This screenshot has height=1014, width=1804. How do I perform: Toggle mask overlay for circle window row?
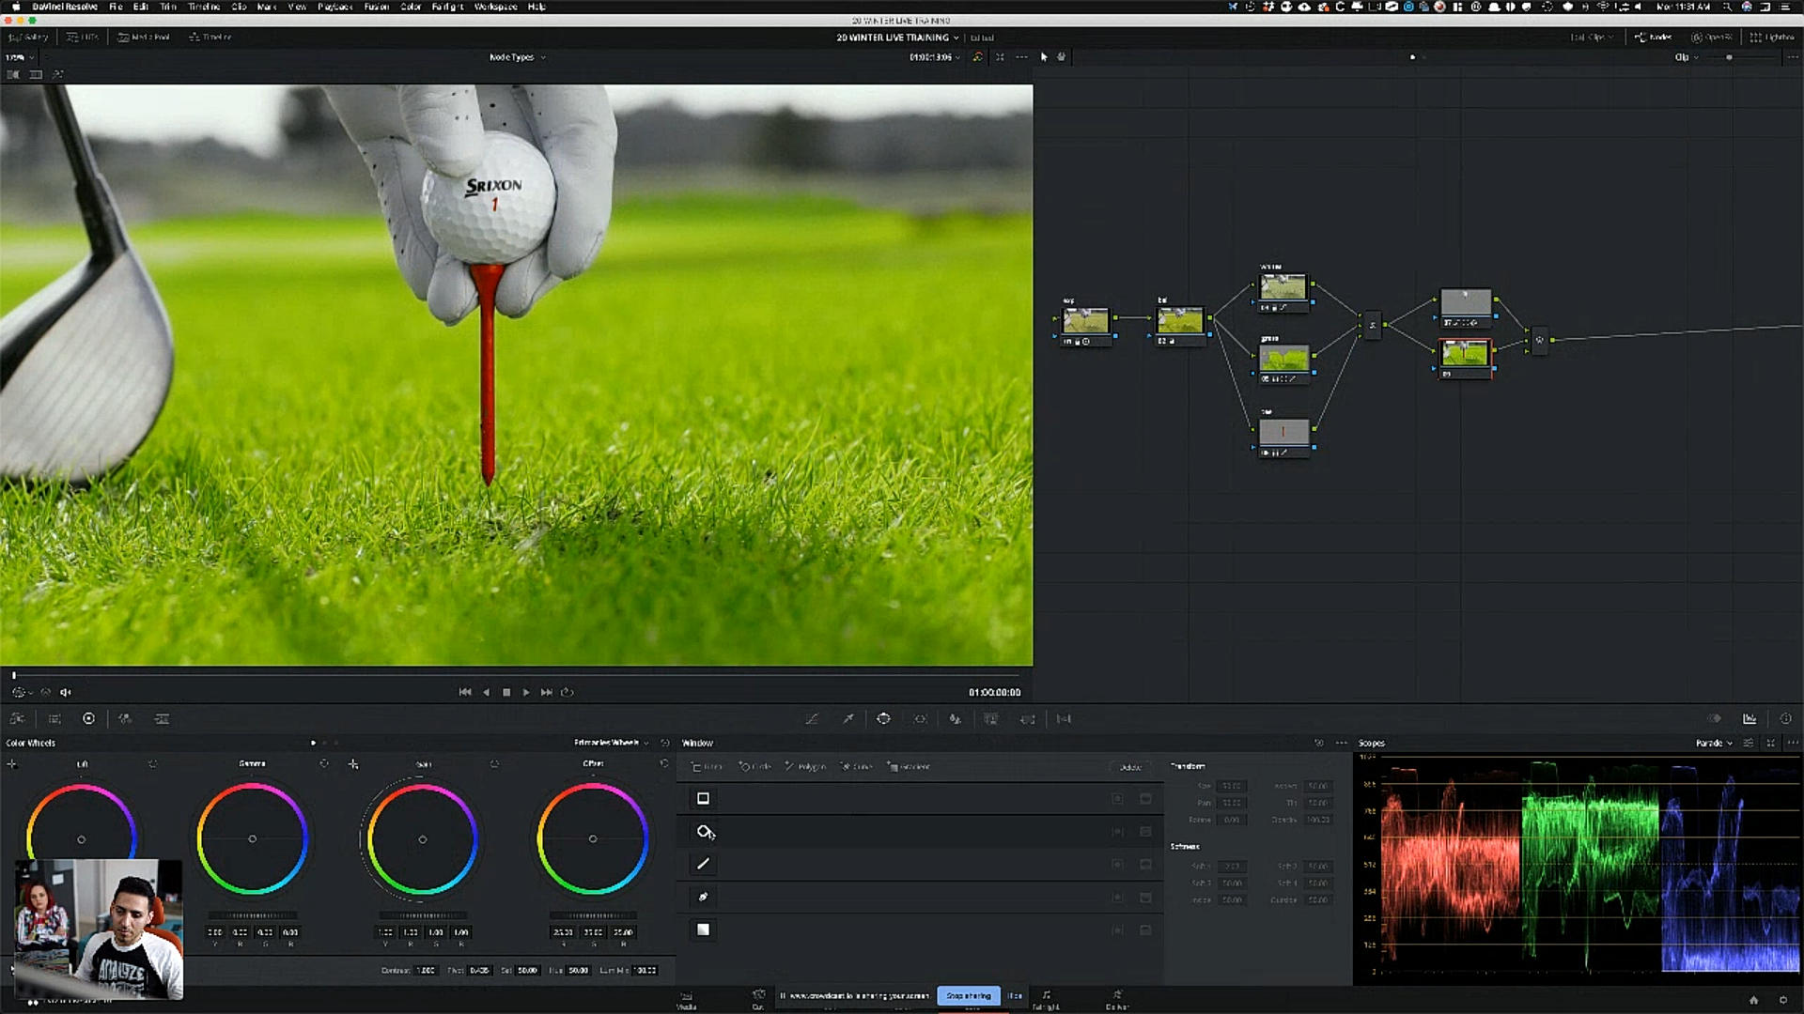(x=1117, y=832)
